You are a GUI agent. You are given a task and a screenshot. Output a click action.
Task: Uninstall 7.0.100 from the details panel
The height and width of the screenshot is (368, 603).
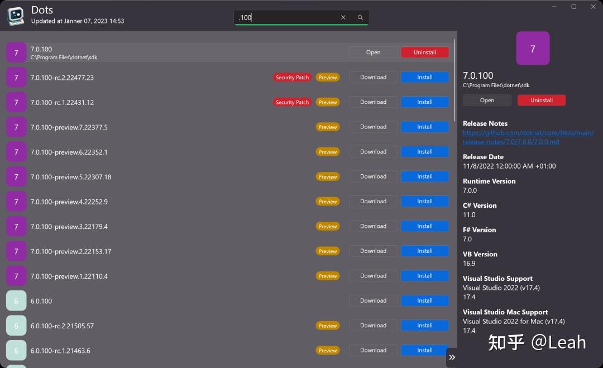point(541,100)
